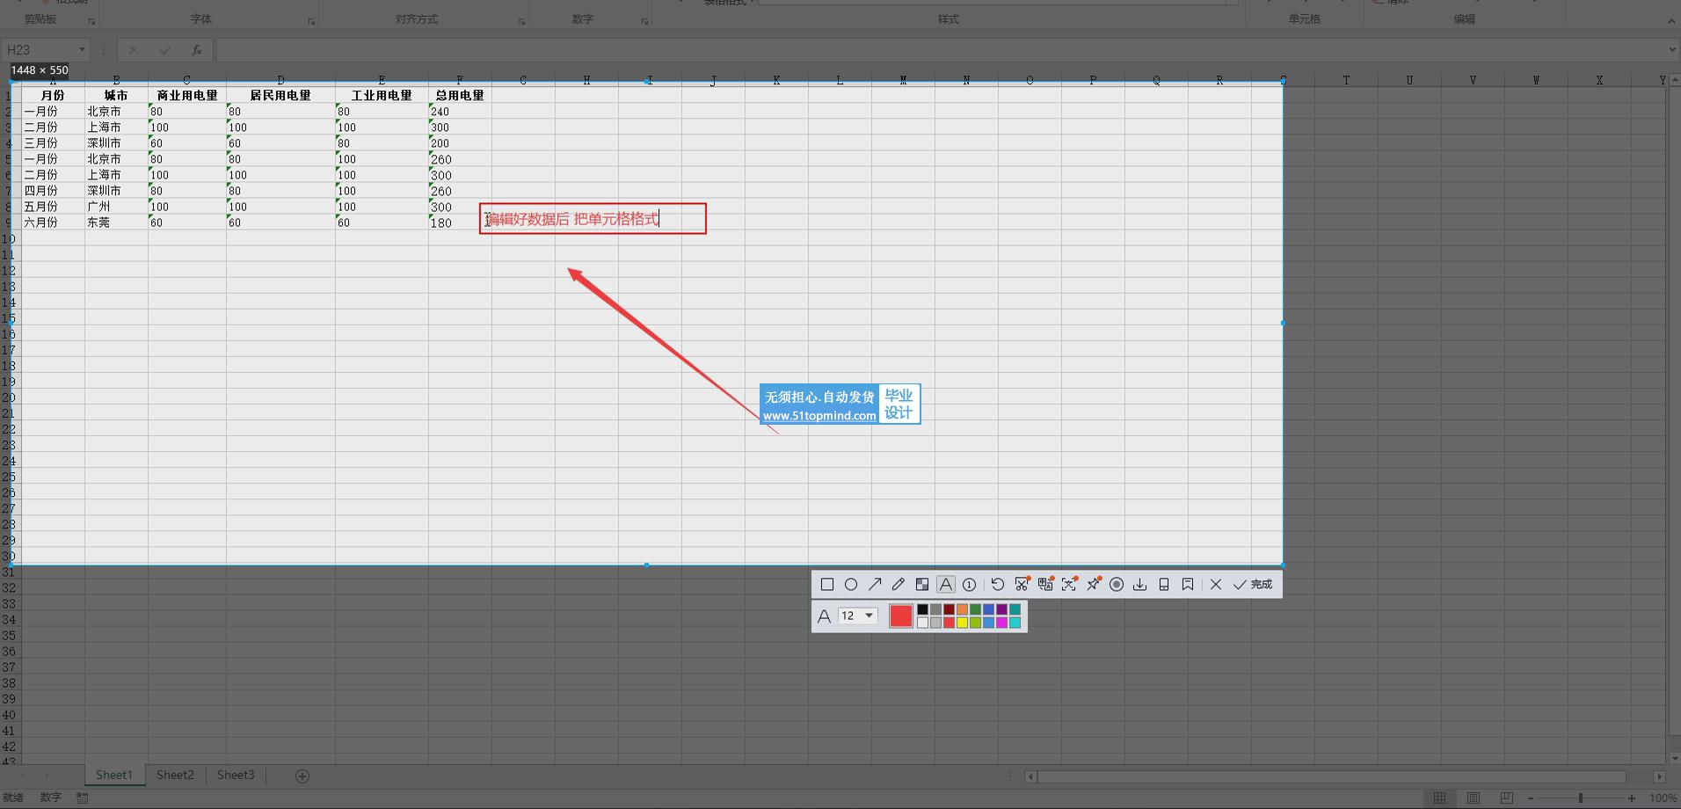The height and width of the screenshot is (809, 1681).
Task: Toggle the text annotation tool
Action: coord(945,585)
